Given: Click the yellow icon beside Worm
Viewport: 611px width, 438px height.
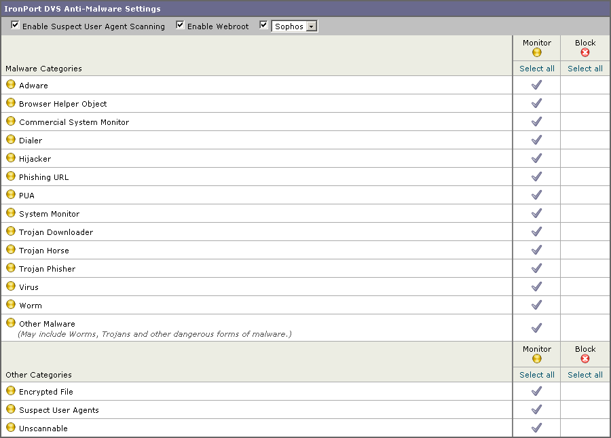Looking at the screenshot, I should point(11,304).
